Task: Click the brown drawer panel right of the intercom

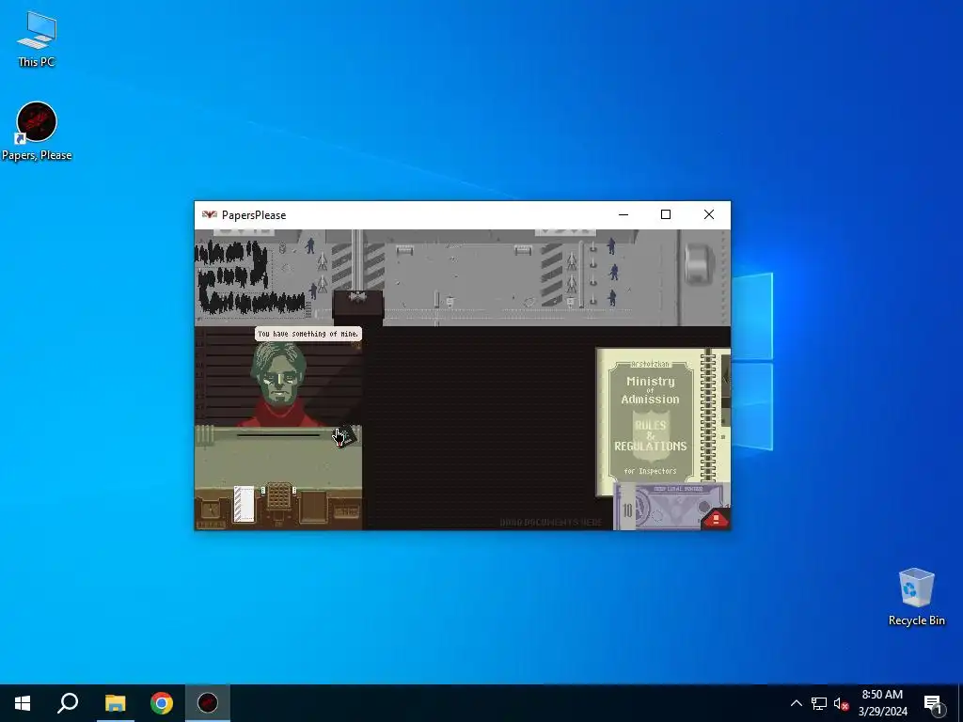Action: pyautogui.click(x=313, y=507)
